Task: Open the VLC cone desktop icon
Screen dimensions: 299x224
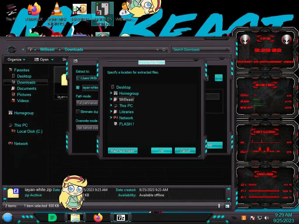Action: click(x=57, y=14)
